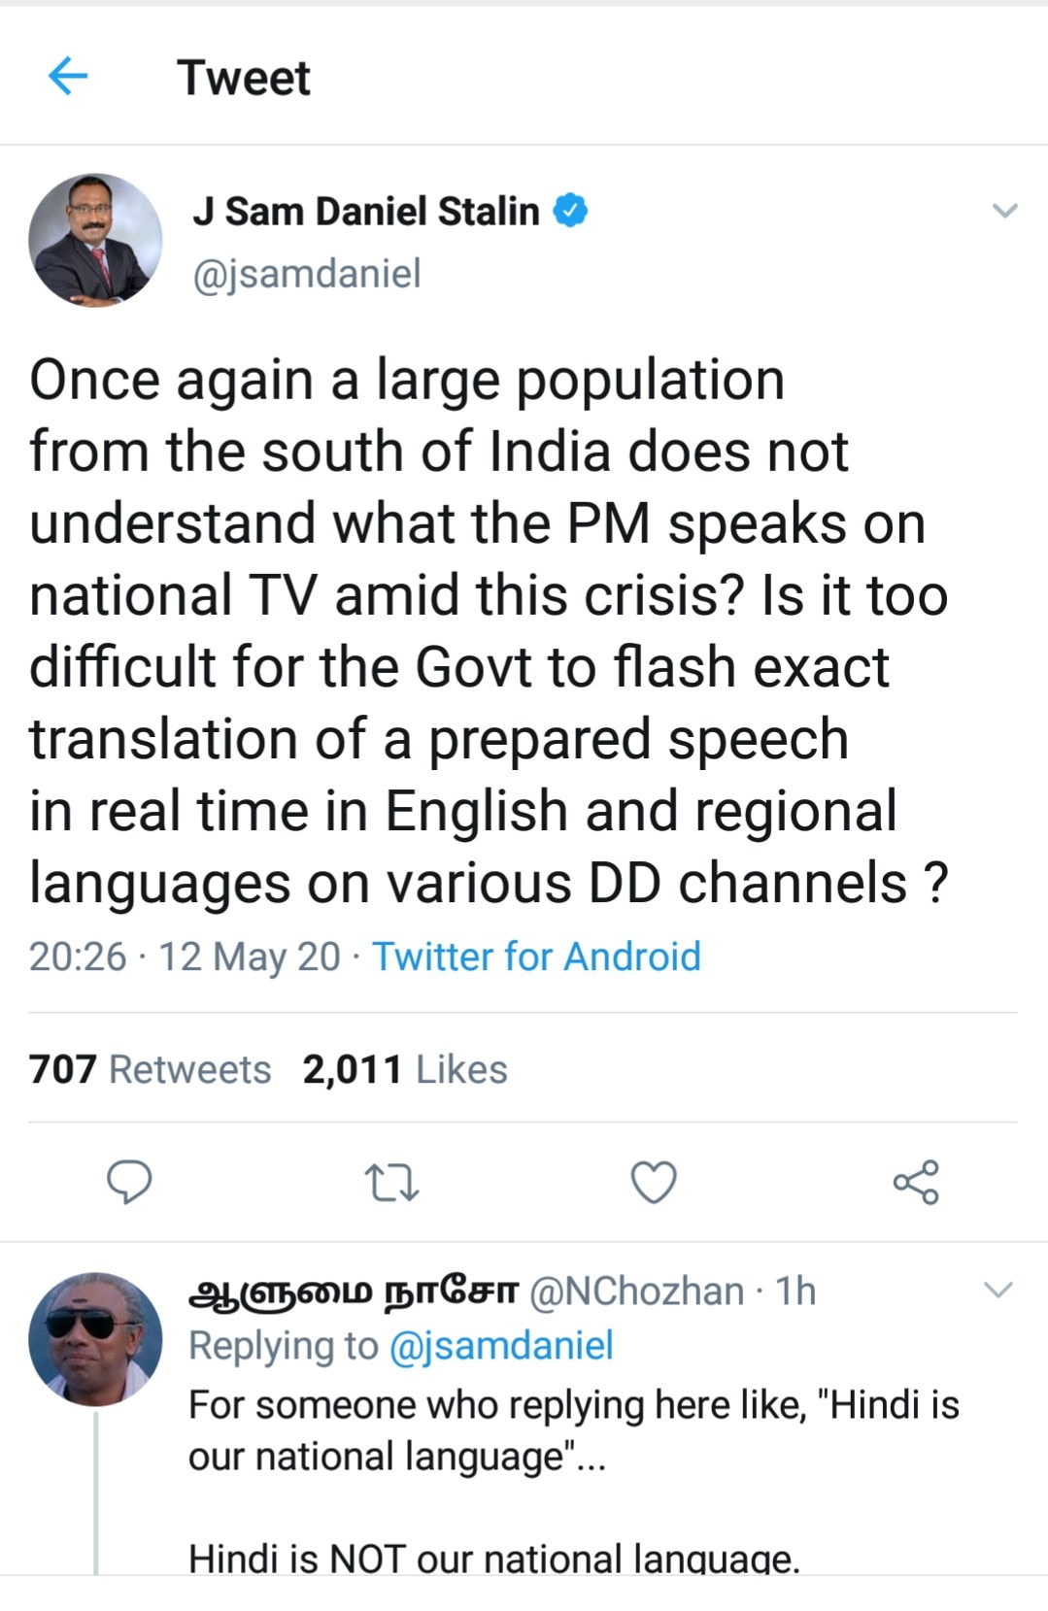Tap the share icon

tap(916, 1182)
